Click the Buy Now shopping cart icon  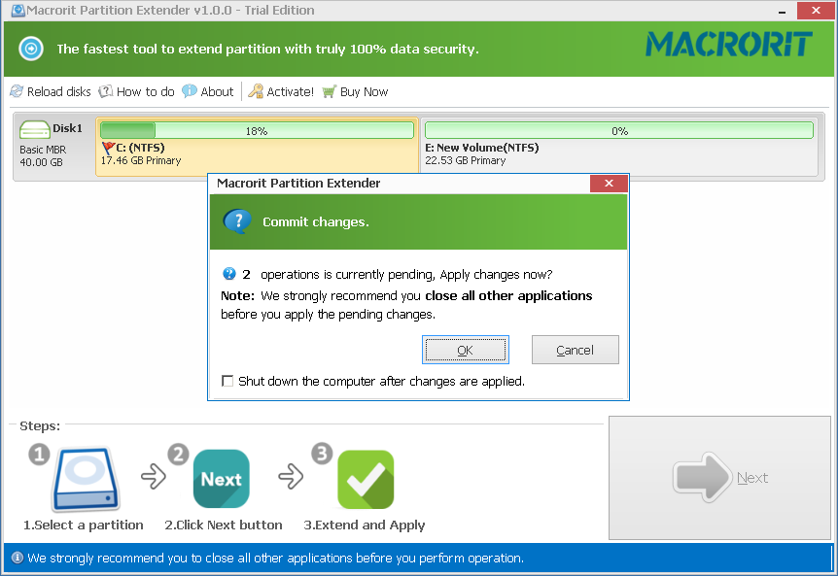tap(330, 91)
